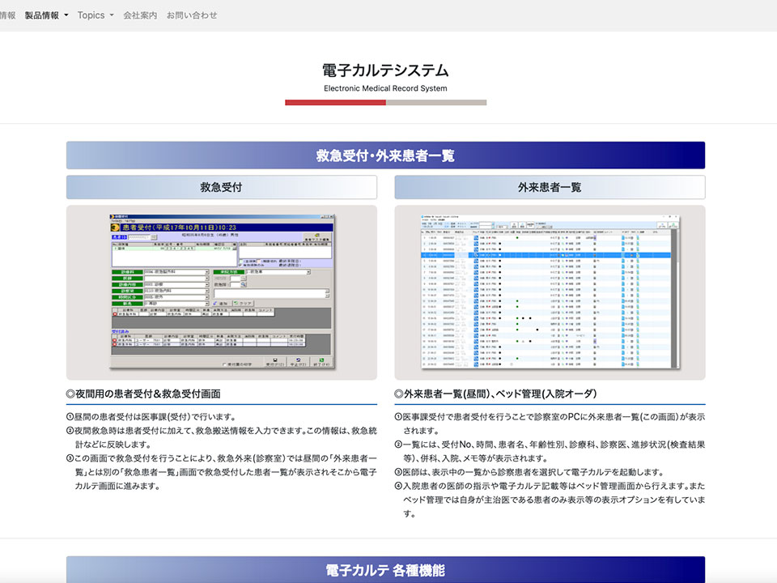Screen dimensions: 777x583
Task: Open the お問い合わせ contact link
Action: tap(192, 15)
